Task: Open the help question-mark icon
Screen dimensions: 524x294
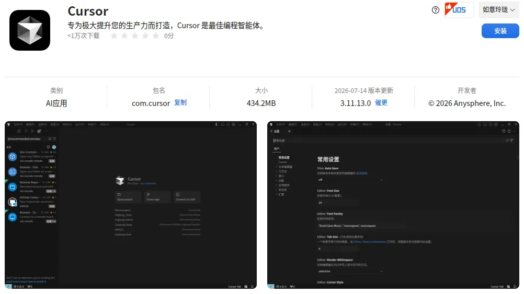Action: pyautogui.click(x=436, y=10)
